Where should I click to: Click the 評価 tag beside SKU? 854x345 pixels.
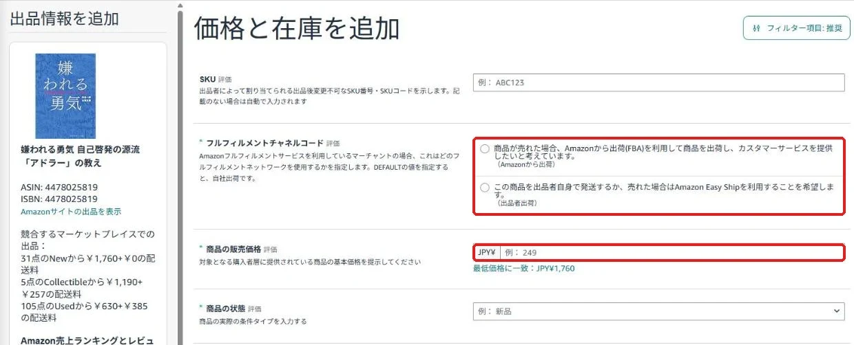tap(225, 80)
